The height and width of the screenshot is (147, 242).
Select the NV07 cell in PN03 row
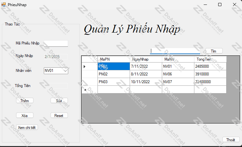tap(178, 82)
